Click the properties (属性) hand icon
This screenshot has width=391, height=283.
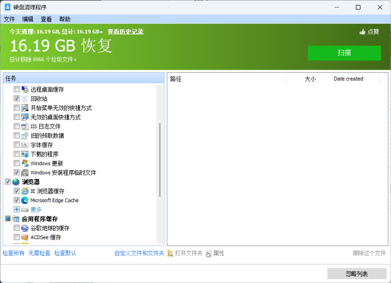(x=209, y=253)
